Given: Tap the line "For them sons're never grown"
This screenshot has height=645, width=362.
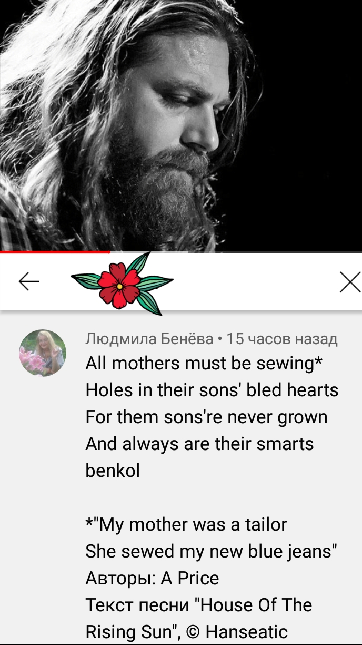Looking at the screenshot, I should click(x=206, y=417).
